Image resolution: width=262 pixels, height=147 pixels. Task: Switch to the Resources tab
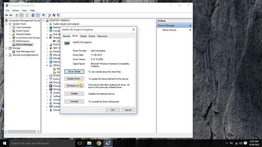tap(102, 36)
